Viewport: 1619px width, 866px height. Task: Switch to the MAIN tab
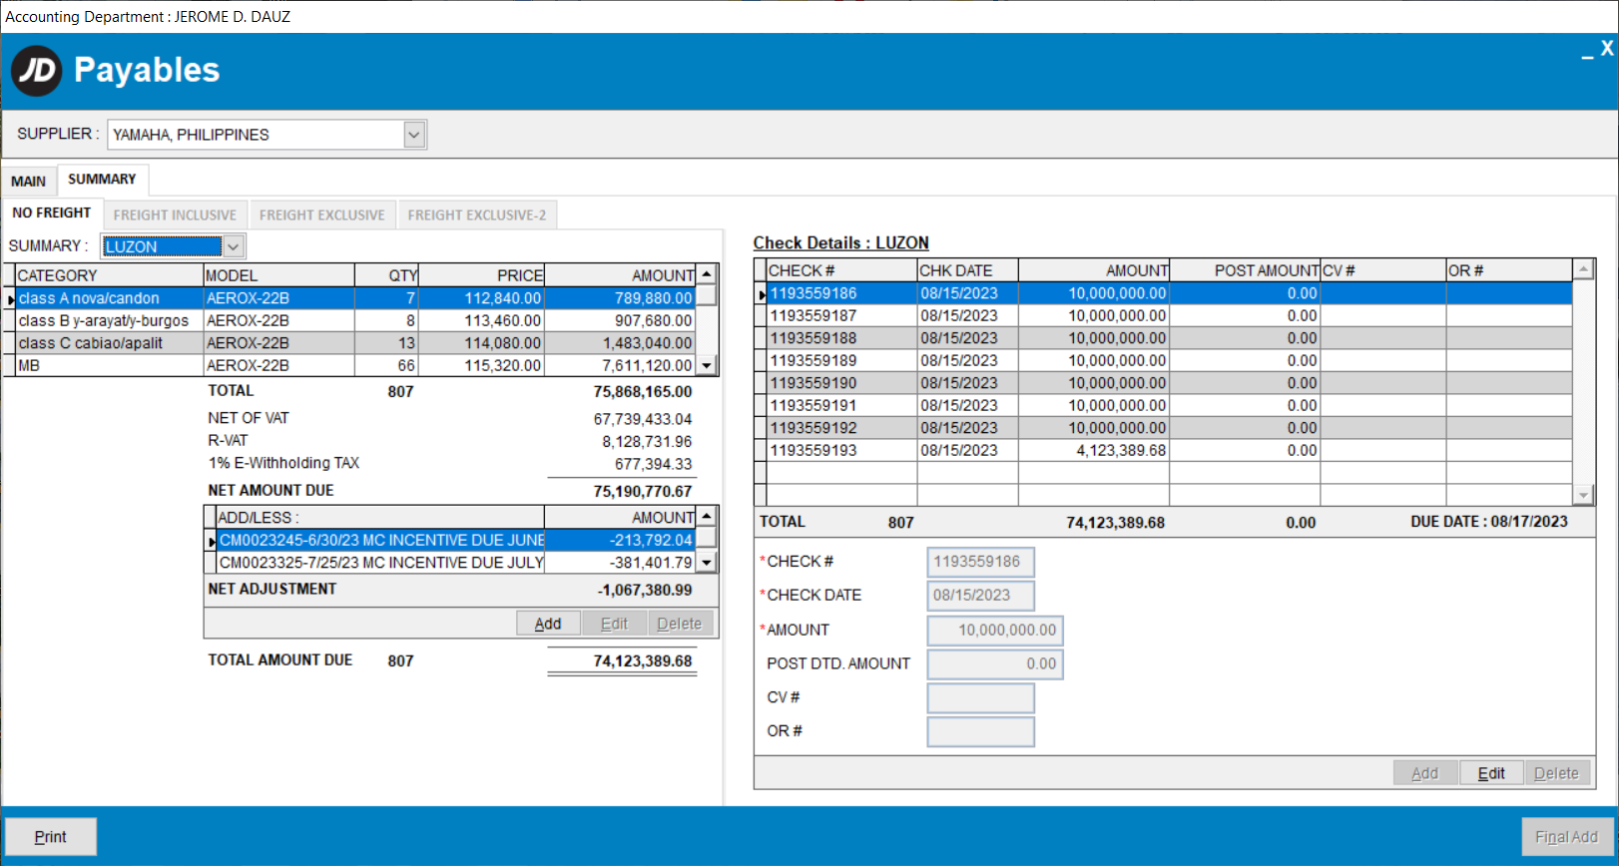pos(28,181)
